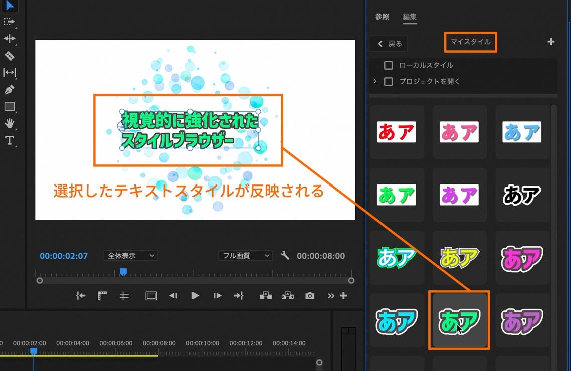
Task: Apply the black あア white-outline style
Action: point(522,195)
